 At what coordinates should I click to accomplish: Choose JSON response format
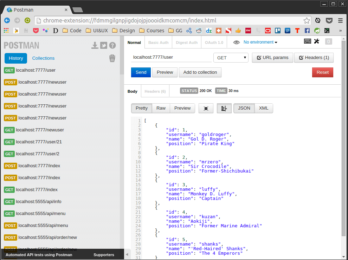tap(244, 108)
